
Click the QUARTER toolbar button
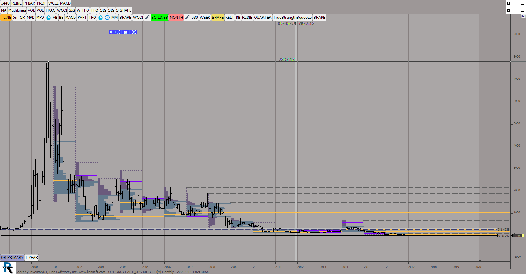click(x=263, y=18)
